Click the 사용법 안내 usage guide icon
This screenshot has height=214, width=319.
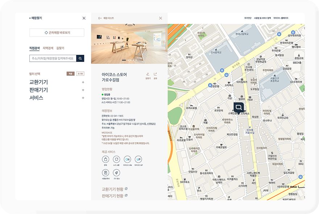105,173
